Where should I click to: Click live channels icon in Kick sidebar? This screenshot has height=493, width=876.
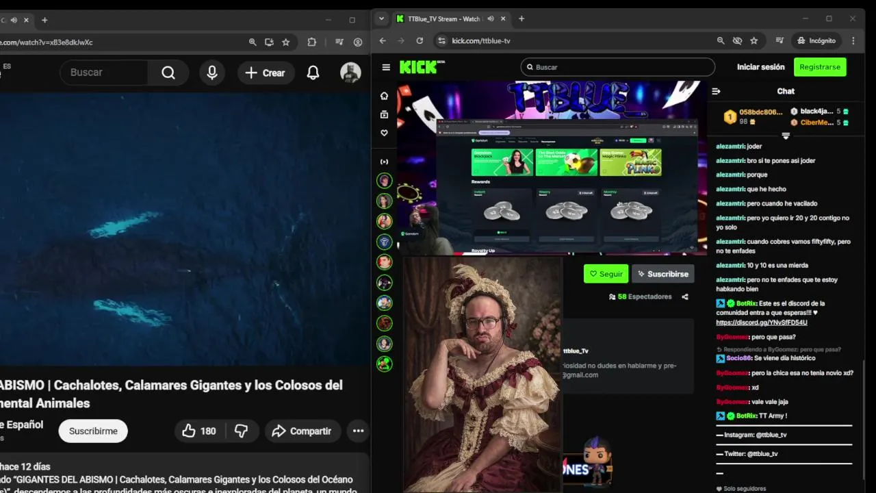click(385, 162)
